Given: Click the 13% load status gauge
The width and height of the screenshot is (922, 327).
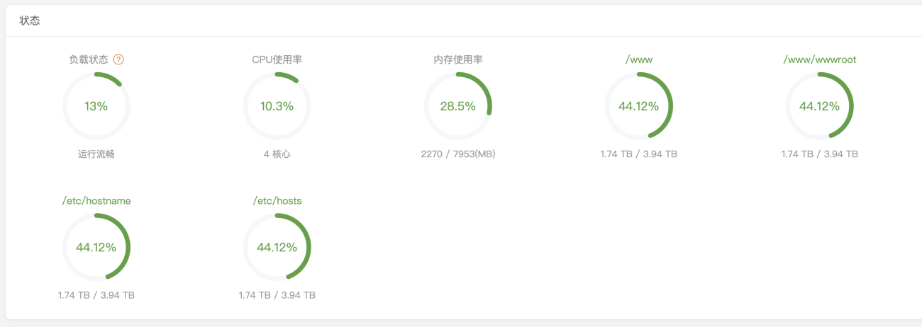Looking at the screenshot, I should (96, 106).
